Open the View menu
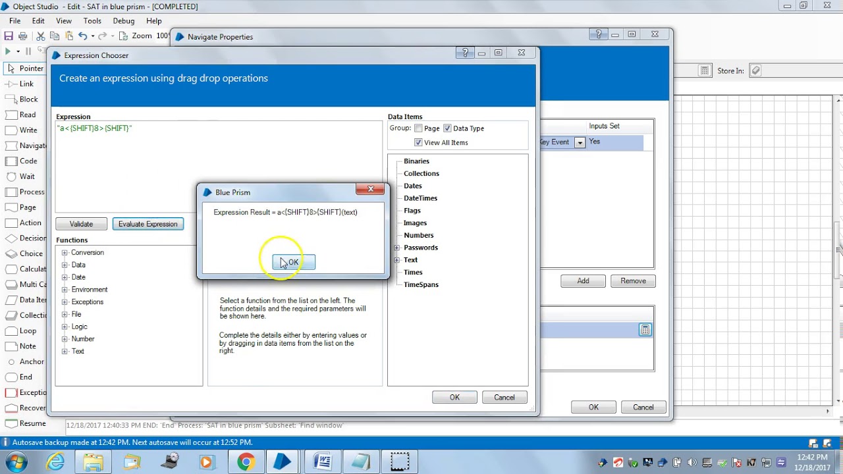The height and width of the screenshot is (474, 843). tap(64, 21)
